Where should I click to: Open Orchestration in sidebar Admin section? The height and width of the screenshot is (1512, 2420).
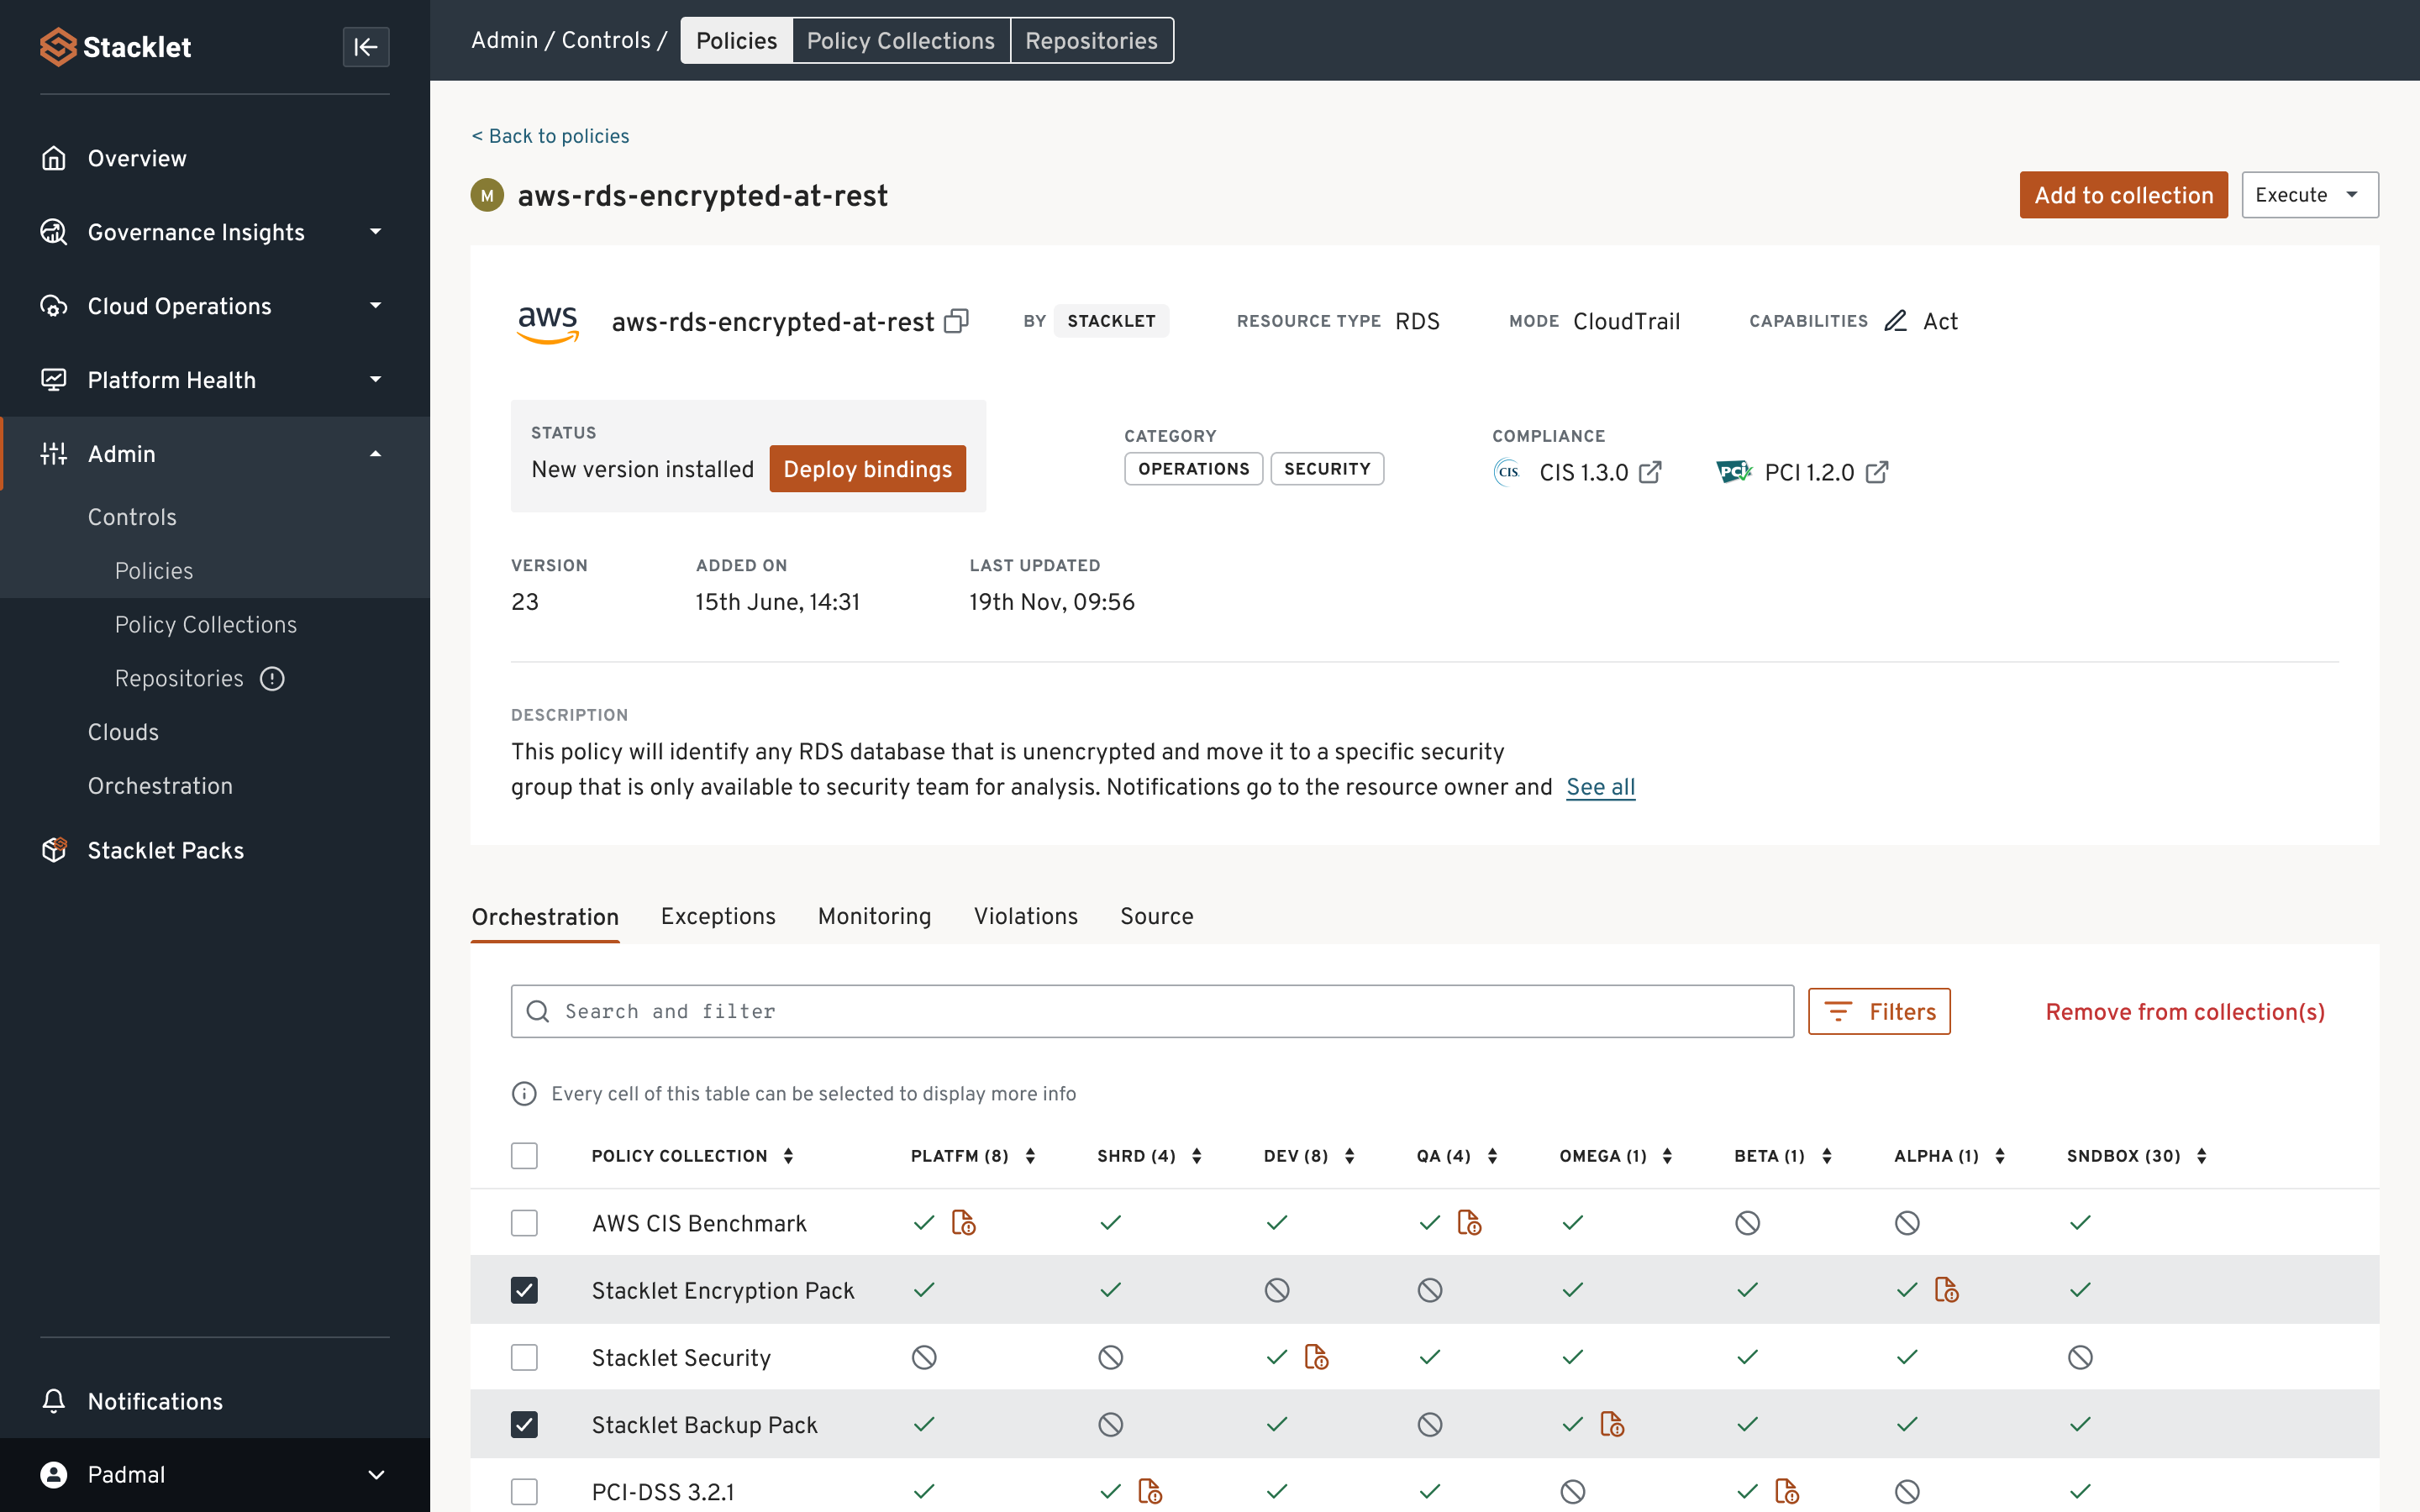click(160, 786)
